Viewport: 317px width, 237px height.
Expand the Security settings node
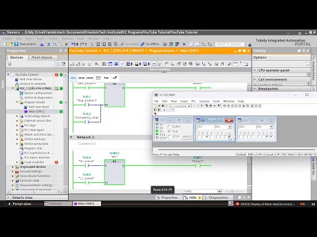[13, 171]
